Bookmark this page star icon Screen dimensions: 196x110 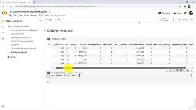point(180,7)
